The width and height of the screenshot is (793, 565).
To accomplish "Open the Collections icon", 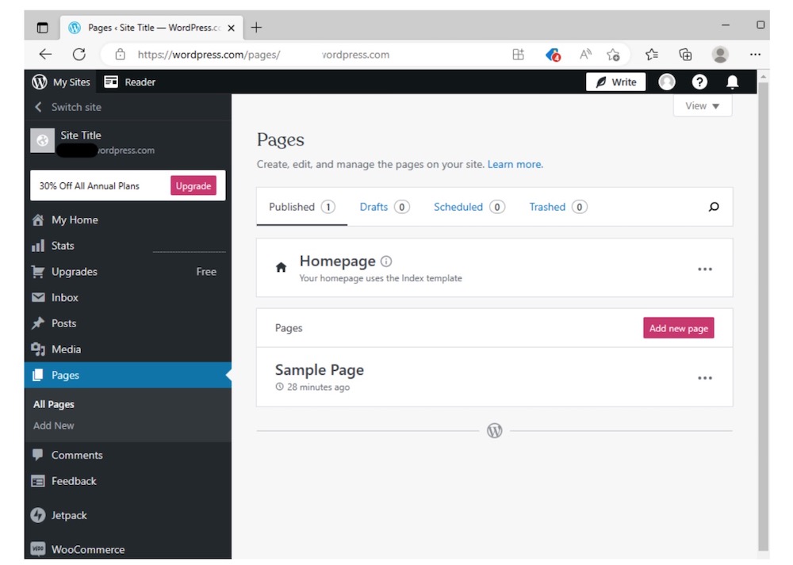I will (x=685, y=55).
